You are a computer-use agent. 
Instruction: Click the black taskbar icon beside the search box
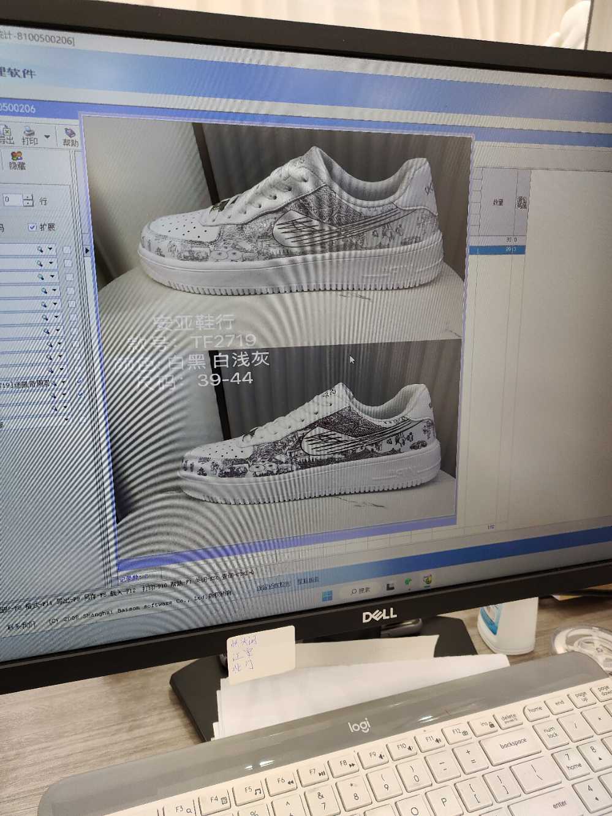[x=389, y=586]
